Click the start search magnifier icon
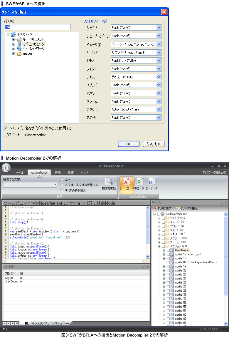 pyautogui.click(x=109, y=181)
